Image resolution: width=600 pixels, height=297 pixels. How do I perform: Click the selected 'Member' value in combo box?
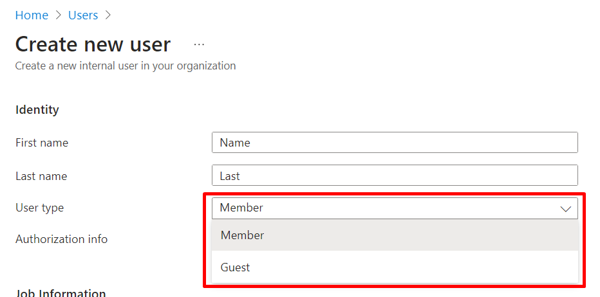[241, 208]
